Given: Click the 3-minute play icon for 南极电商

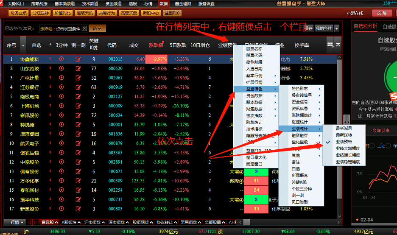Looking at the screenshot, I should [x=61, y=96].
